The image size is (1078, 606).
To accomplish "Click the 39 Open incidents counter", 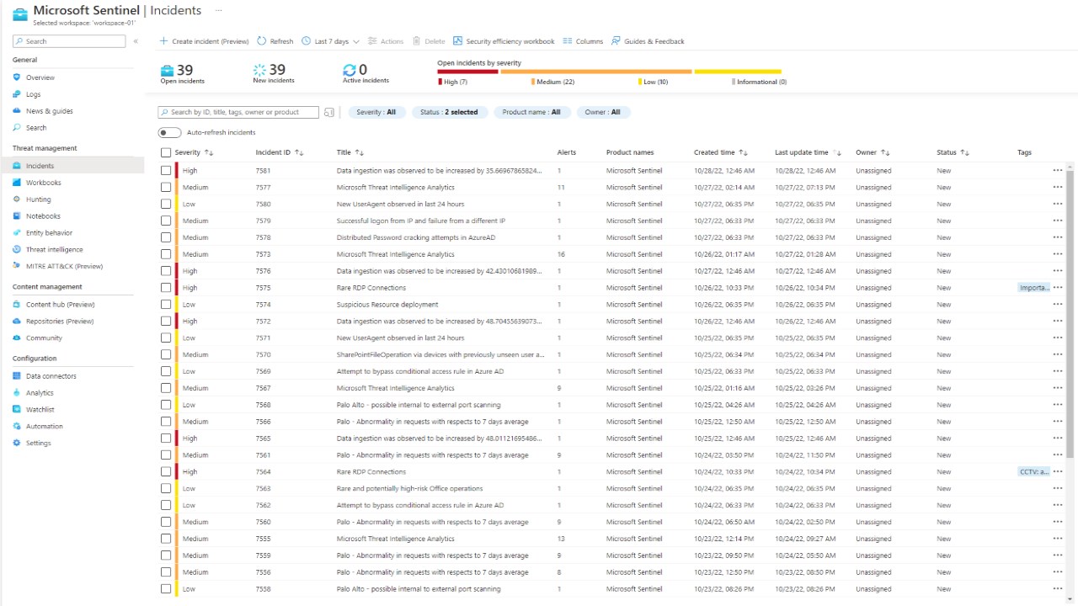I will [183, 74].
